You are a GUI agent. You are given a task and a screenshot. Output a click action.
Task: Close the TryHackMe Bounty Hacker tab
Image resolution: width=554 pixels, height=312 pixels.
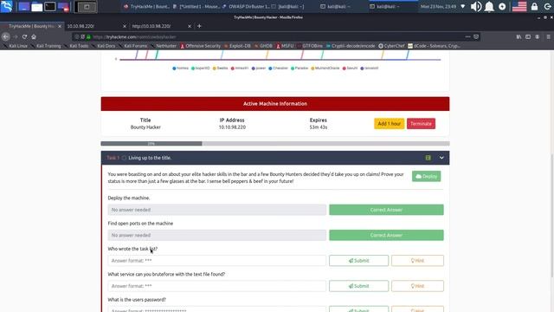[x=60, y=26]
